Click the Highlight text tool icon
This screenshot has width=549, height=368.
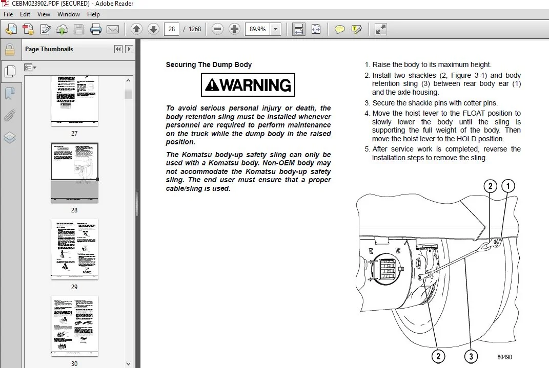pyautogui.click(x=356, y=29)
